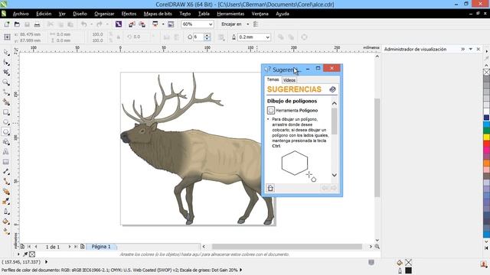Select the Smart fill tool
Image resolution: width=490 pixels, height=275 pixels.
click(x=6, y=102)
